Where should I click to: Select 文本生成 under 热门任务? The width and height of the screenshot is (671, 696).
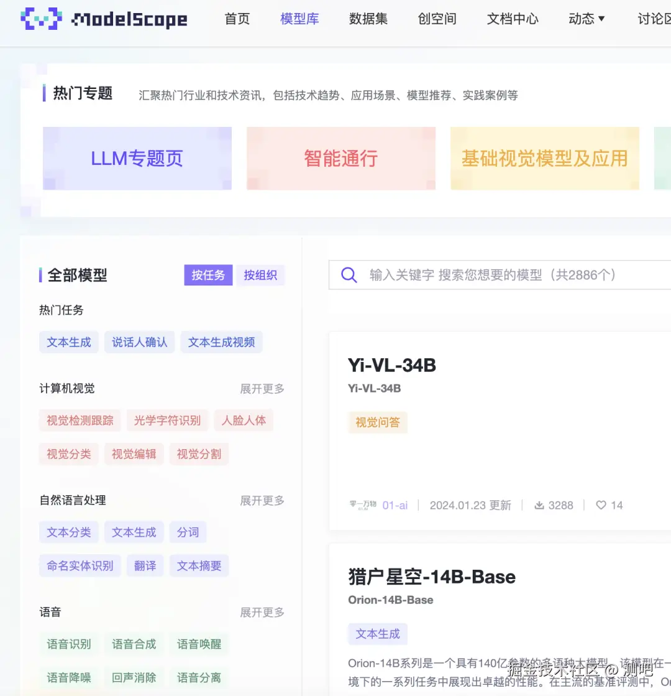click(x=69, y=342)
